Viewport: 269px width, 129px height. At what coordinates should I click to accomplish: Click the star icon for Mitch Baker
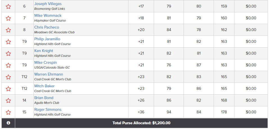pos(8,89)
